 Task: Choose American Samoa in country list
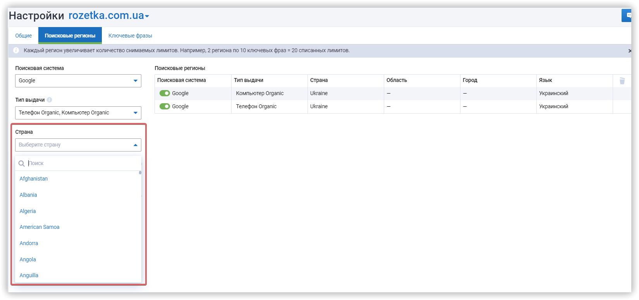tap(40, 227)
